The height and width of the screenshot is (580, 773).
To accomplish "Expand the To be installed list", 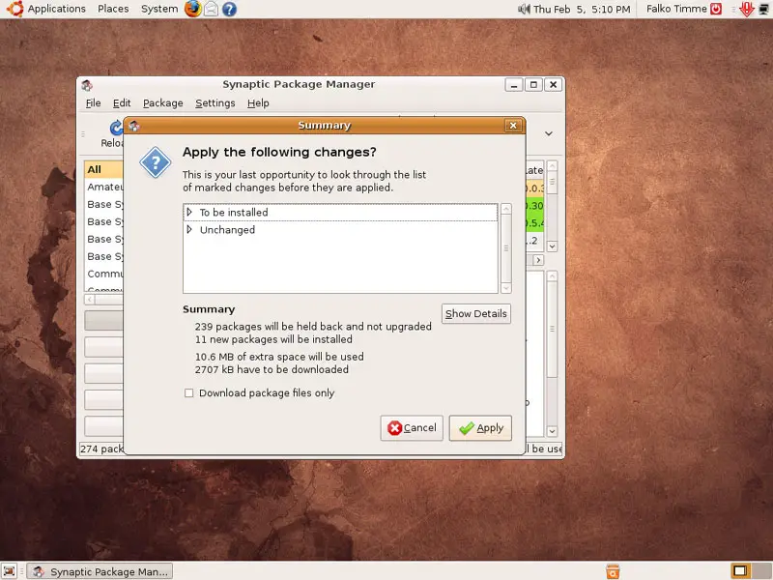I will coord(189,212).
